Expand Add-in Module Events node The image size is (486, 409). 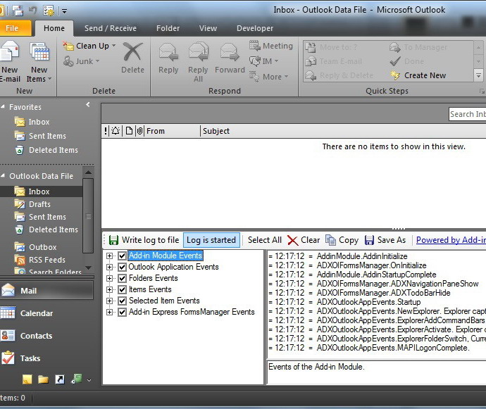click(x=109, y=256)
